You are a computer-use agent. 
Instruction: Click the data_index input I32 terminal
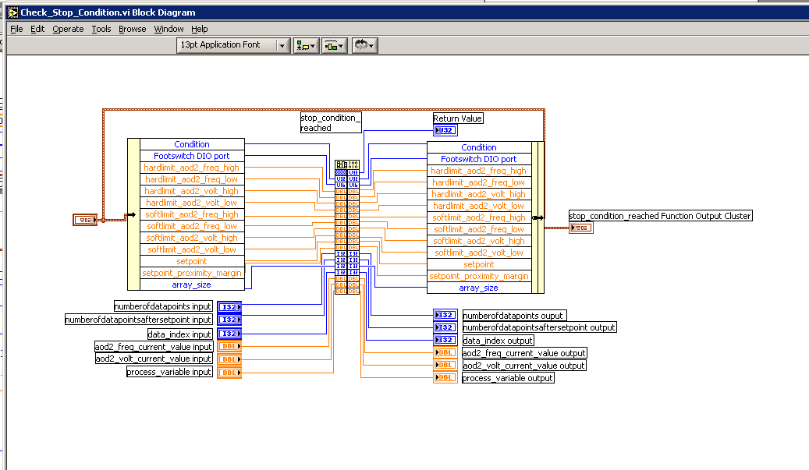[229, 334]
